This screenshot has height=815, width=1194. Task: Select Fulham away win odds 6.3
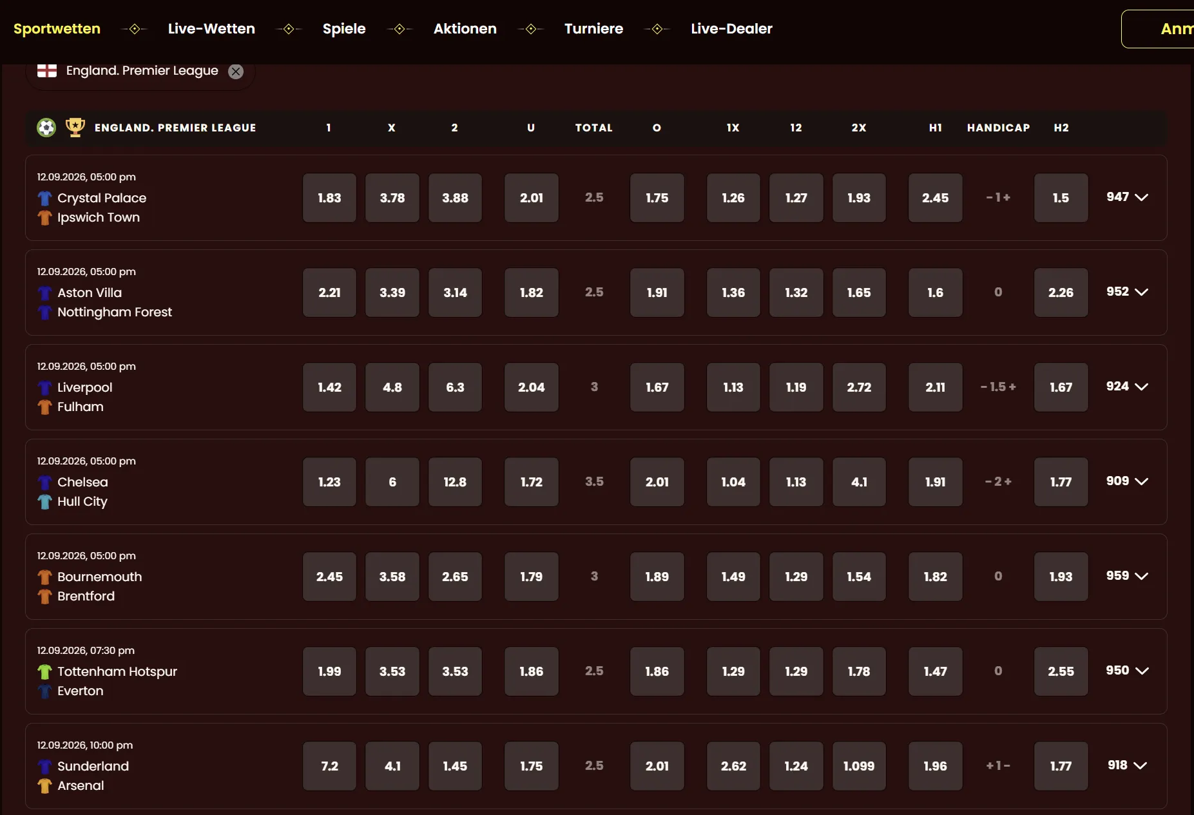(455, 387)
